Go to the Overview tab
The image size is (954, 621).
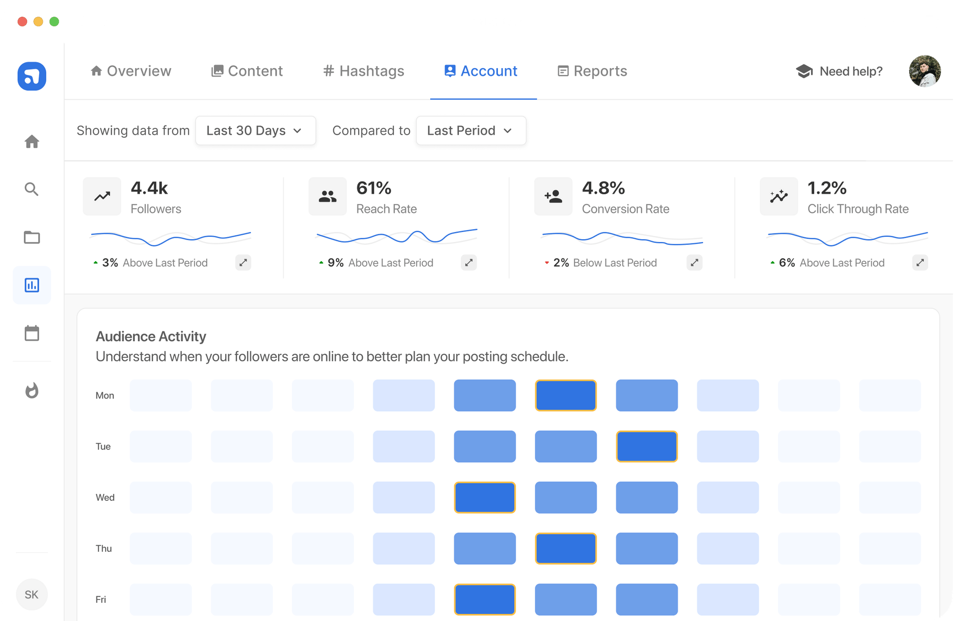(131, 71)
